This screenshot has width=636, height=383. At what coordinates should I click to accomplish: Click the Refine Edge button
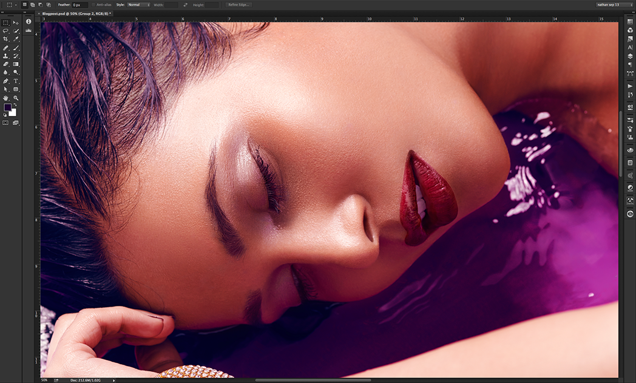(238, 5)
